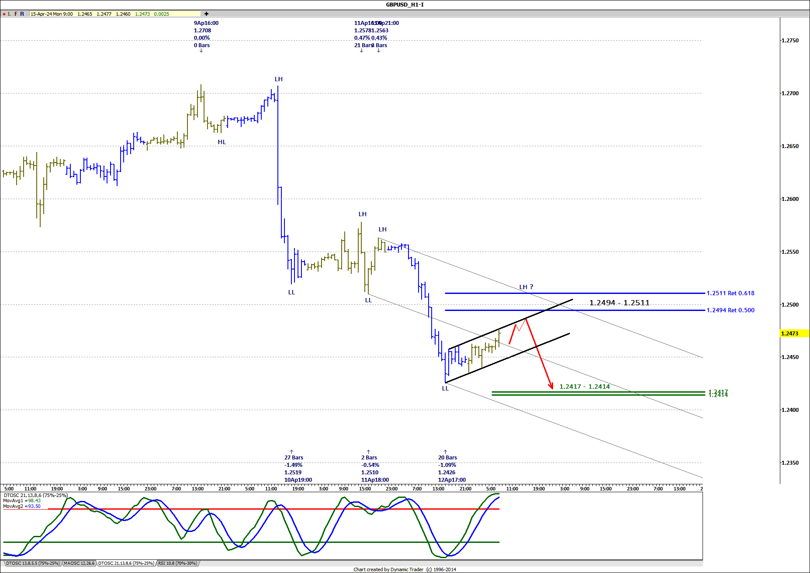Click the plus crosshair icon in the top bar

pyautogui.click(x=206, y=14)
